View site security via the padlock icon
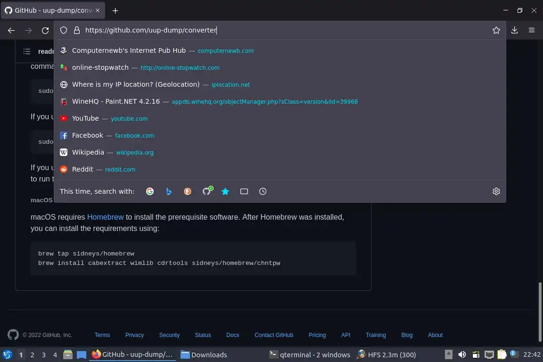Screen dimensions: 543x362 (x=77, y=30)
